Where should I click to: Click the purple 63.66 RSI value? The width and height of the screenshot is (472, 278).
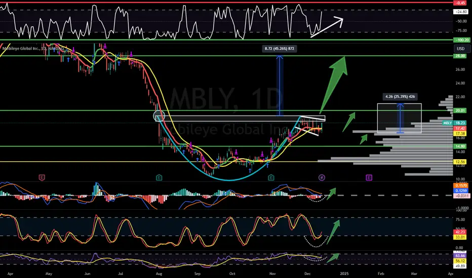[x=460, y=256]
